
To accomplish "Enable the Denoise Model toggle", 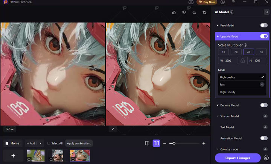I will point(264,105).
